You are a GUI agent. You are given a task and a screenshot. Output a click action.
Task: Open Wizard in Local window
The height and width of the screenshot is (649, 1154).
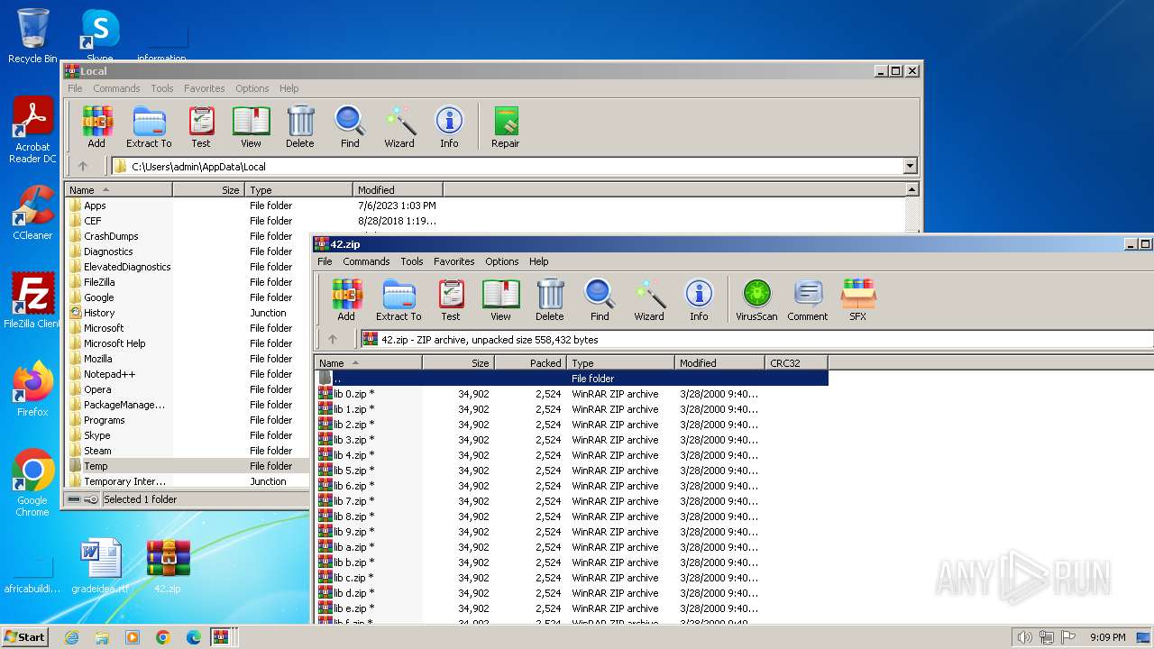399,126
